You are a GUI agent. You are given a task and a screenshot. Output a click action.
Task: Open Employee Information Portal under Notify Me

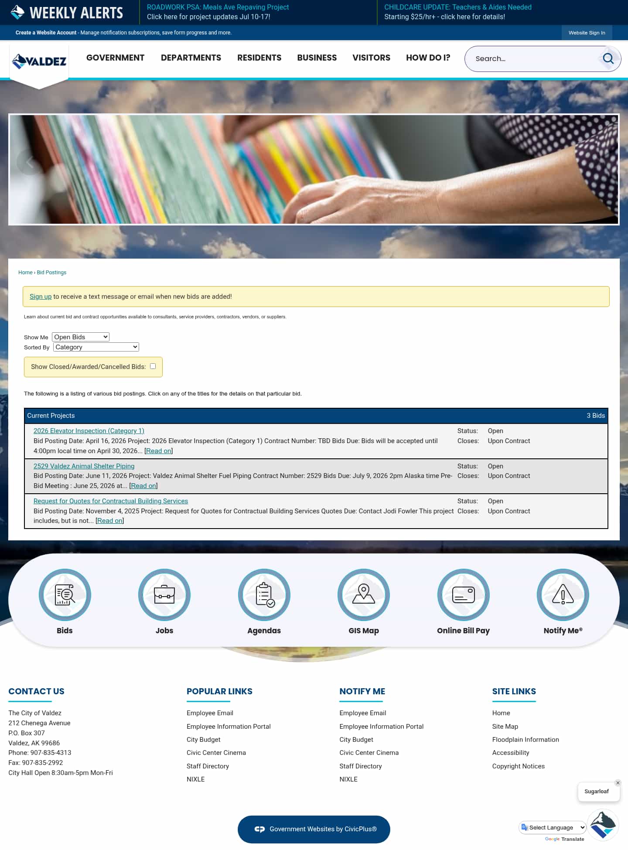tap(382, 727)
